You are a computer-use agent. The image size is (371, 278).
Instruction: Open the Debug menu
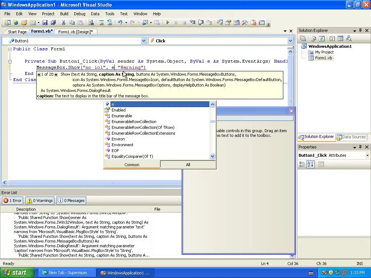click(x=79, y=14)
